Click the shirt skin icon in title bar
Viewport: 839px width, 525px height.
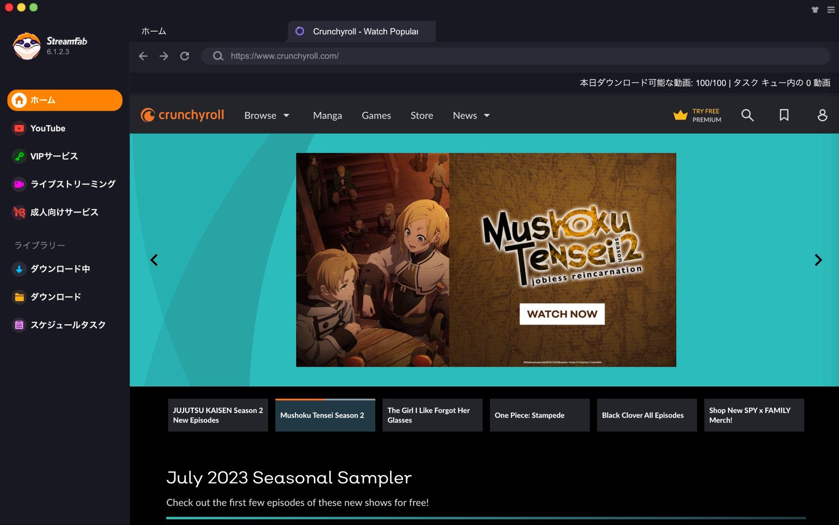point(815,10)
